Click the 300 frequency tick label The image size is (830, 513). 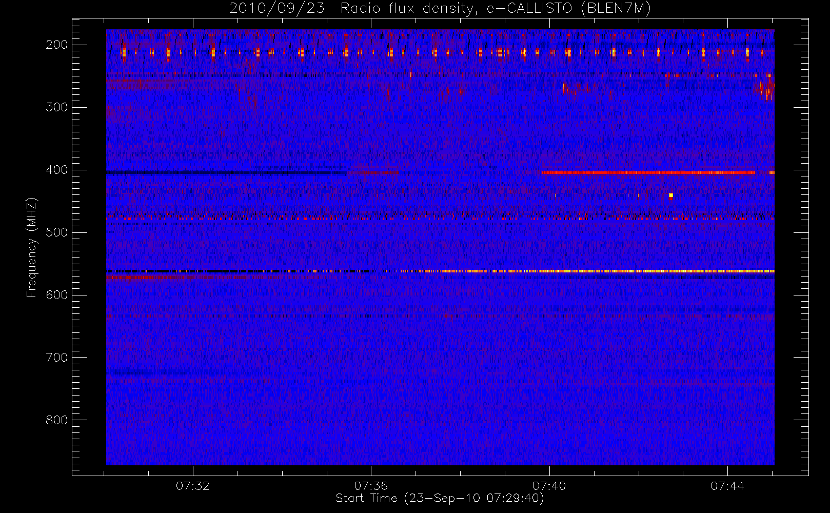pos(56,107)
